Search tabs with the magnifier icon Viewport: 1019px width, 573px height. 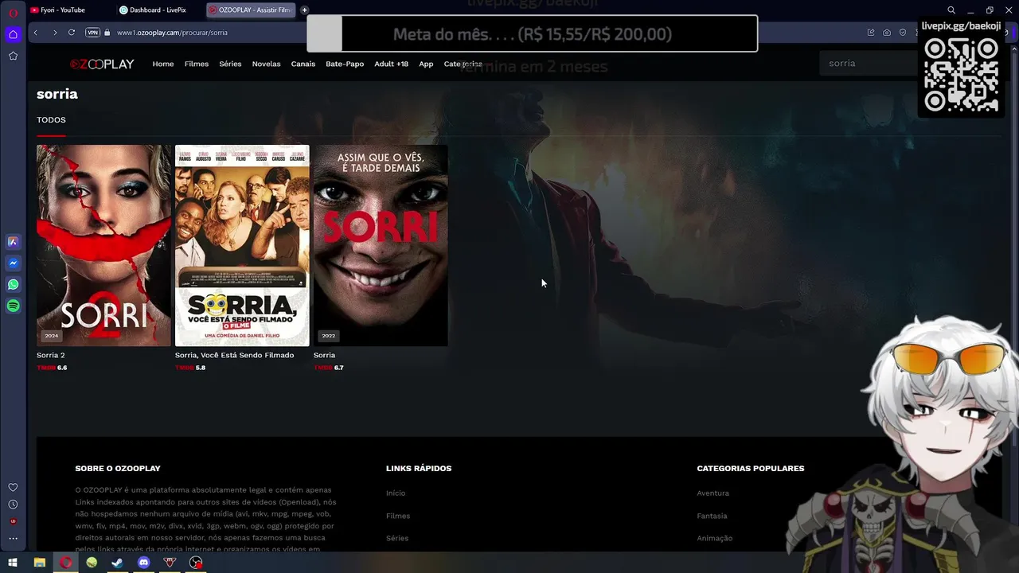click(x=951, y=10)
